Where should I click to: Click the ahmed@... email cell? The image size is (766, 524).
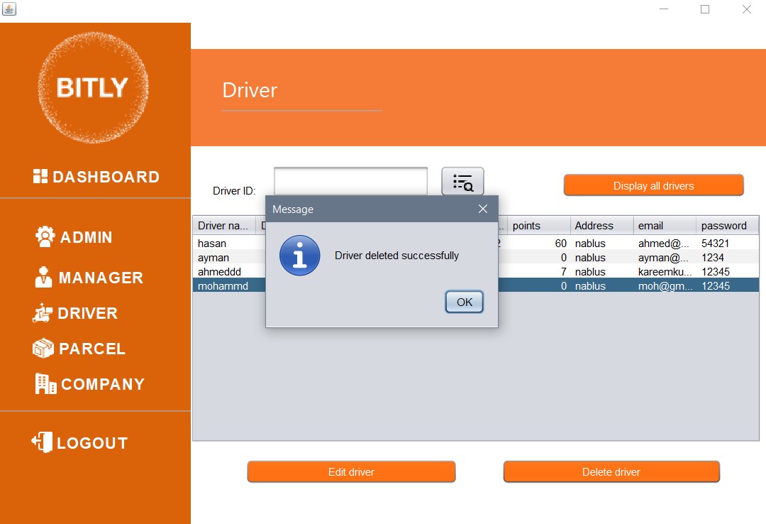[x=665, y=243]
